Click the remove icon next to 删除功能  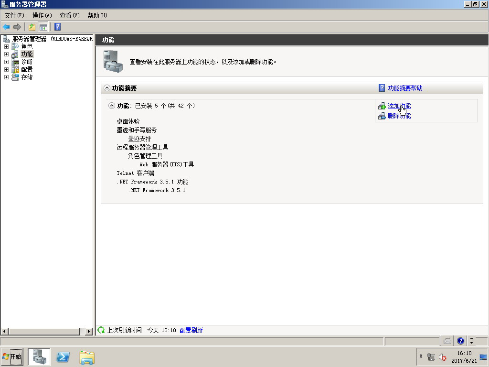382,116
